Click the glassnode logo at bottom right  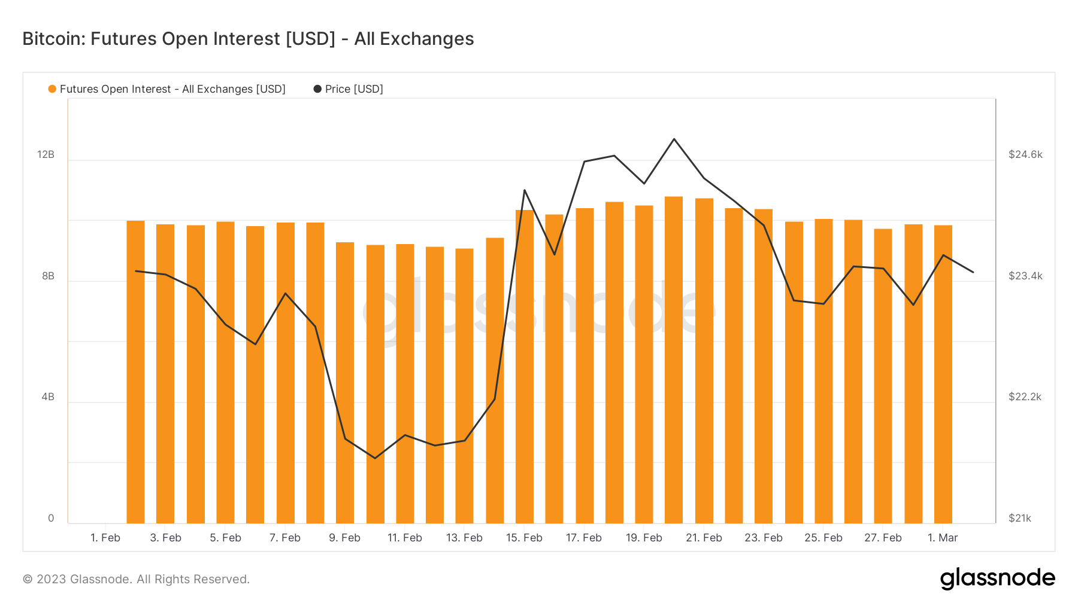pyautogui.click(x=998, y=578)
